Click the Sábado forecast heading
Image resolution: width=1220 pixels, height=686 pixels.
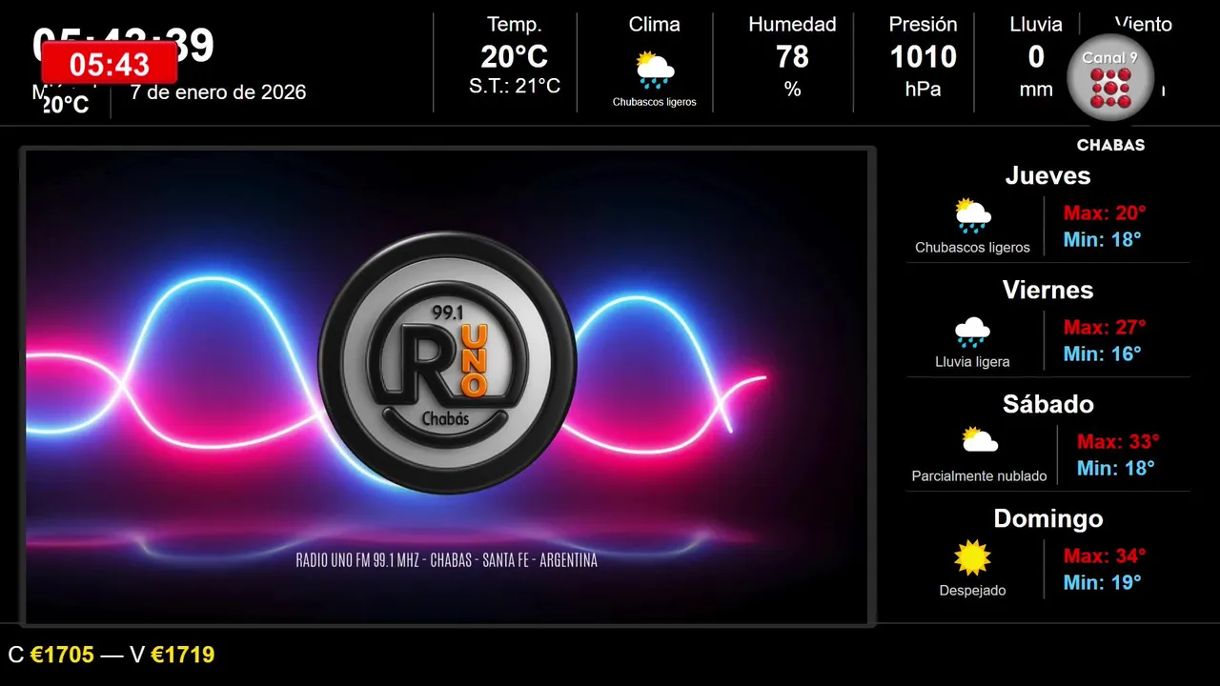point(1047,404)
